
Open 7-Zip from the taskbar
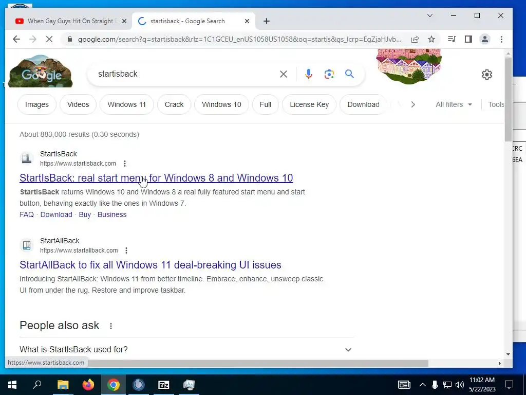tap(164, 385)
